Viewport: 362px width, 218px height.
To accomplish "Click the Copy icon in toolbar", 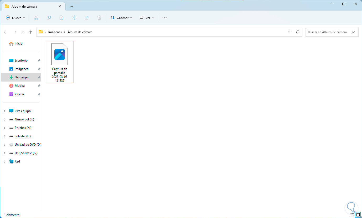I will [x=49, y=18].
